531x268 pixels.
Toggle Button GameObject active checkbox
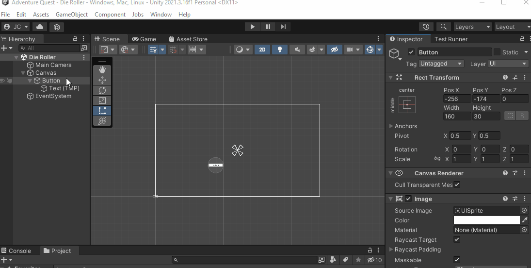pyautogui.click(x=411, y=52)
